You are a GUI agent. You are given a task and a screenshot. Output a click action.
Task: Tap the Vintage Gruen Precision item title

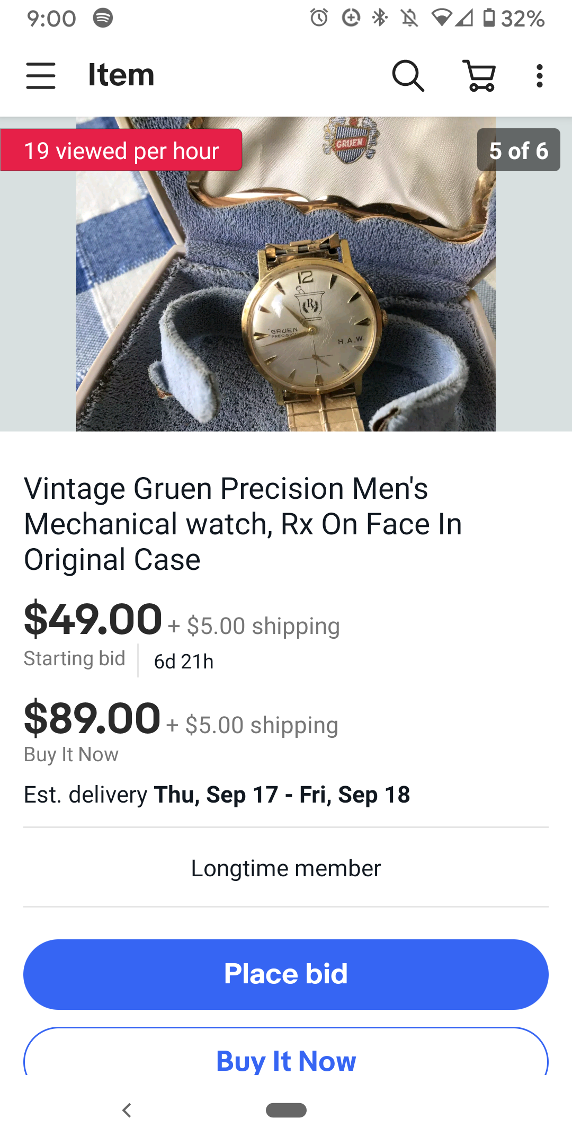pos(243,524)
